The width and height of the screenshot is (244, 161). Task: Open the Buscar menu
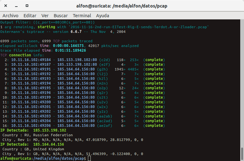[61, 16]
